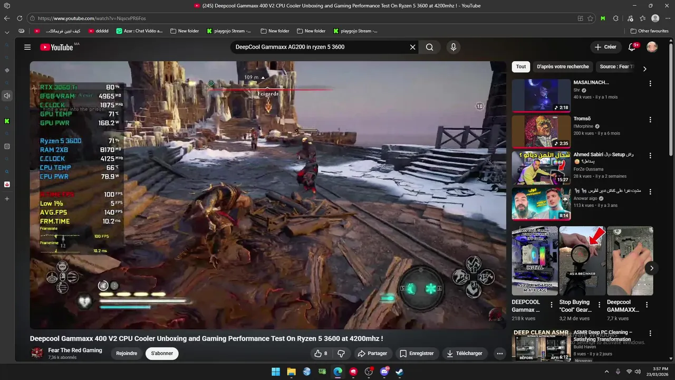Open options for Ahmed Sabiri Setup video
This screenshot has width=675, height=380.
point(650,156)
